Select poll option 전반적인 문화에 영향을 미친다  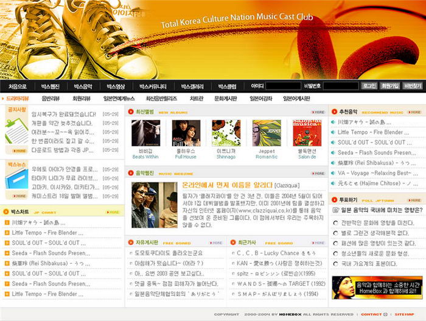pos(335,223)
